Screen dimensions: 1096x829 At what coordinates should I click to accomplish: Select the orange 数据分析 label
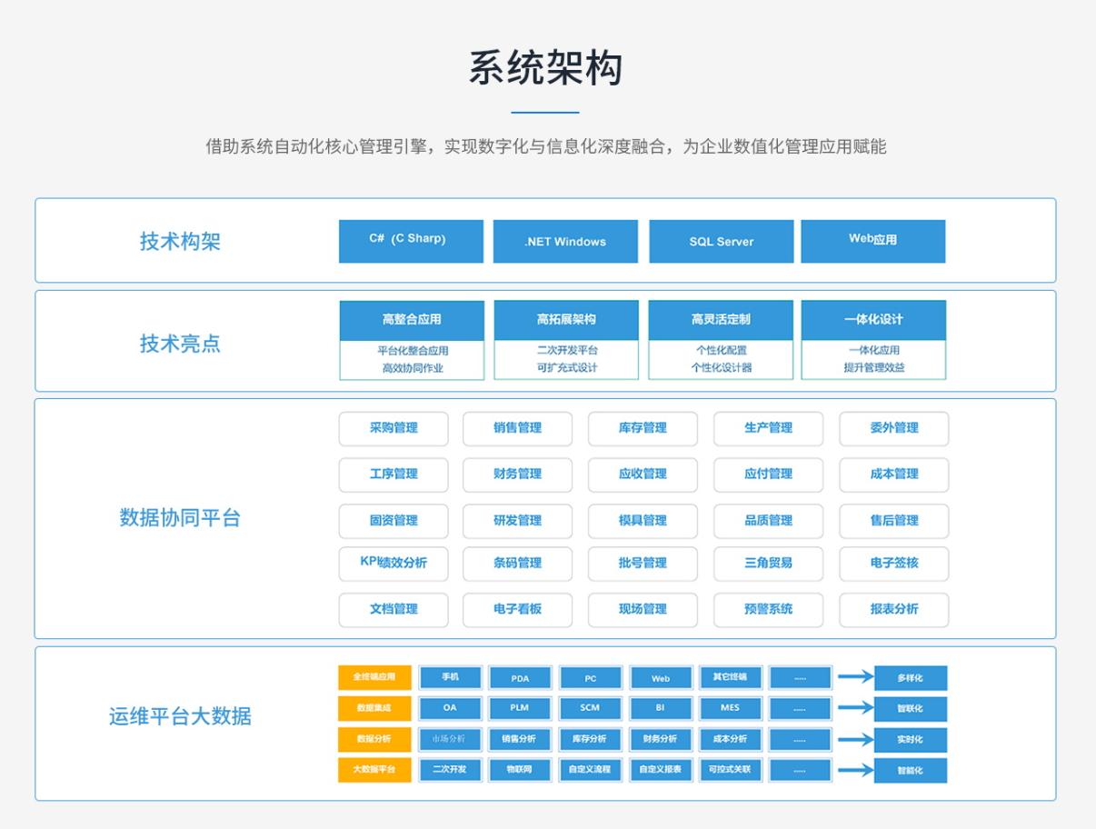[374, 739]
